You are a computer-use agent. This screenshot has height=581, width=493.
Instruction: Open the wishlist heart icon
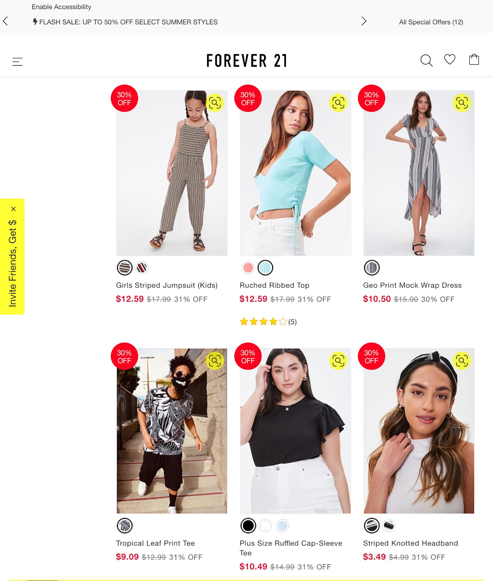pos(450,59)
